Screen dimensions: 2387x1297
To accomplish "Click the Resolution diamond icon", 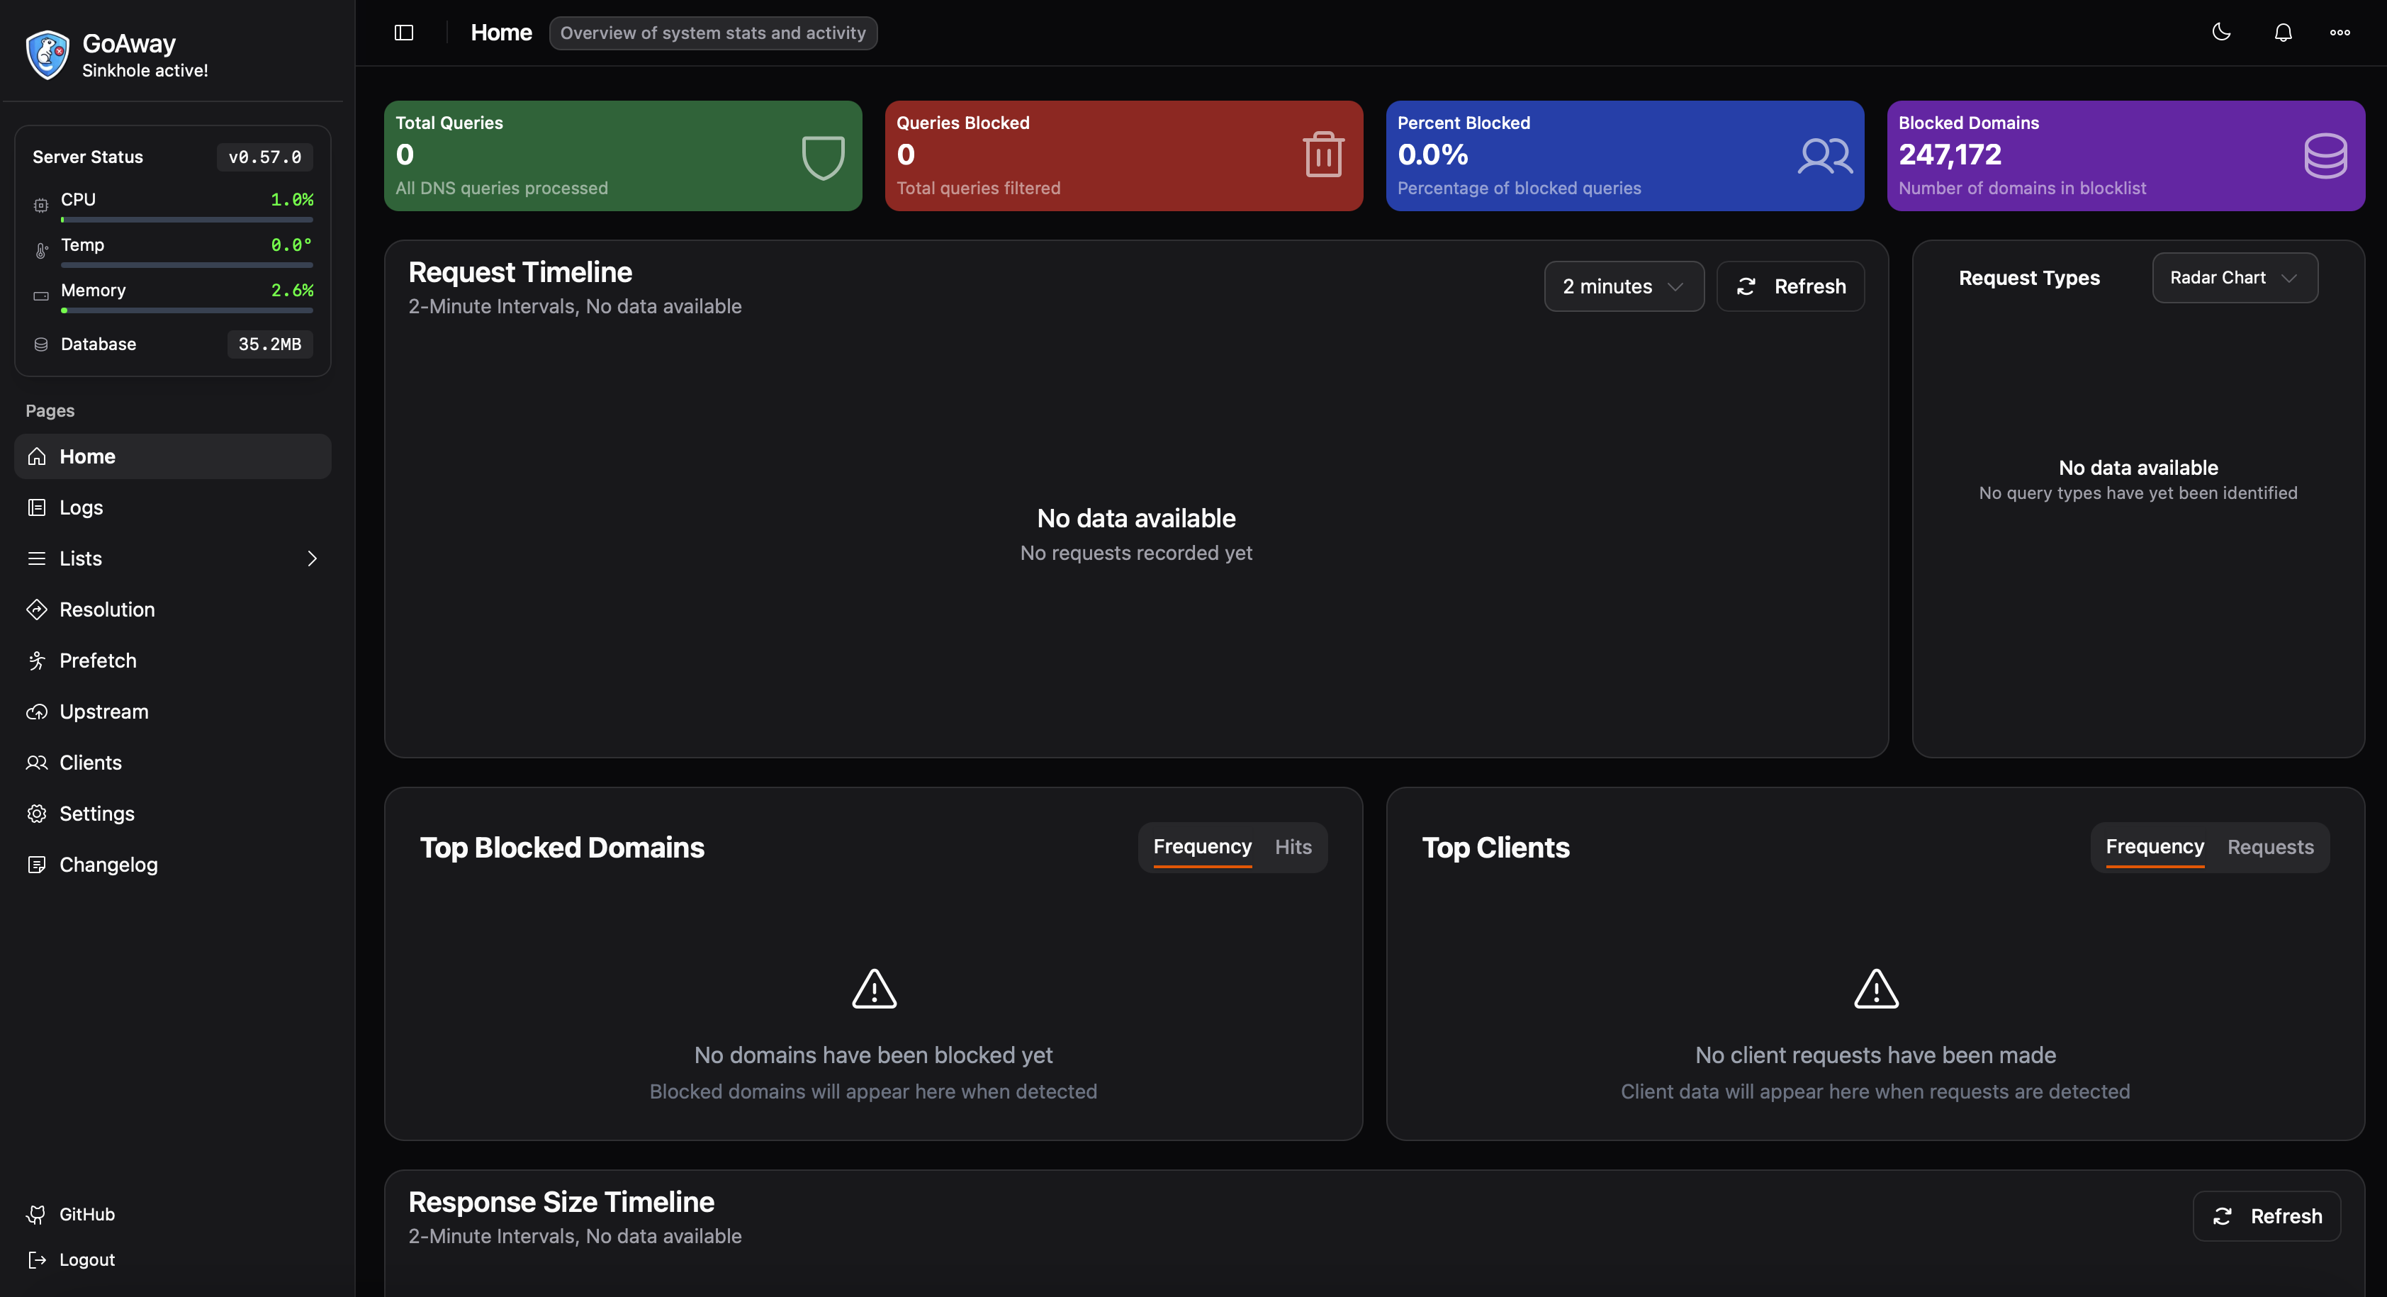I will [37, 610].
